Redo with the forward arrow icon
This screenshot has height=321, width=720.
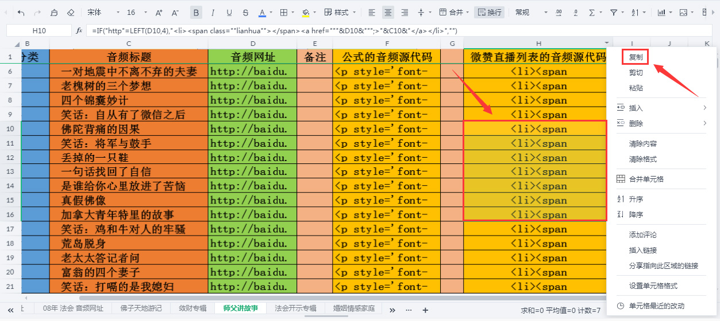[x=37, y=12]
